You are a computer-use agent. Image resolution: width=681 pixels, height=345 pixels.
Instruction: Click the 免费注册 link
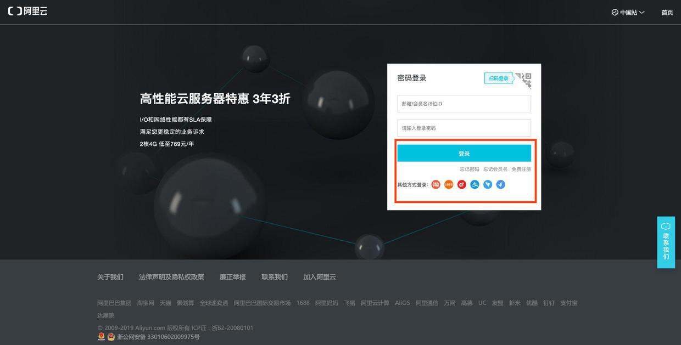[521, 169]
